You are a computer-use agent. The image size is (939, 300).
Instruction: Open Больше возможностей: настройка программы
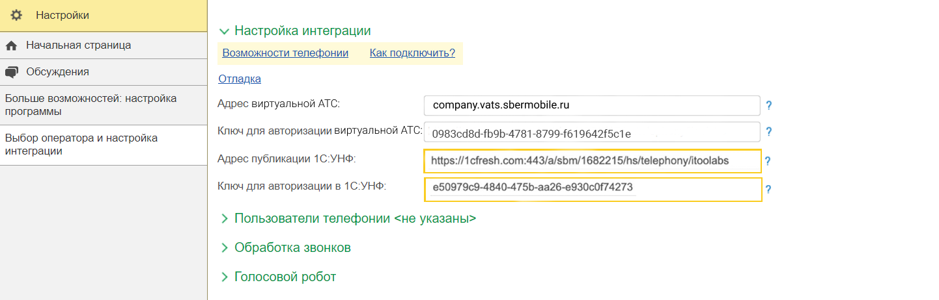(91, 105)
